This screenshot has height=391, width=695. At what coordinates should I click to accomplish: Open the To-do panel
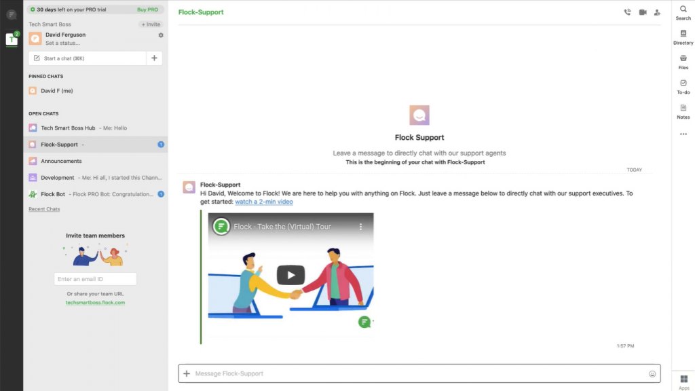pos(683,87)
